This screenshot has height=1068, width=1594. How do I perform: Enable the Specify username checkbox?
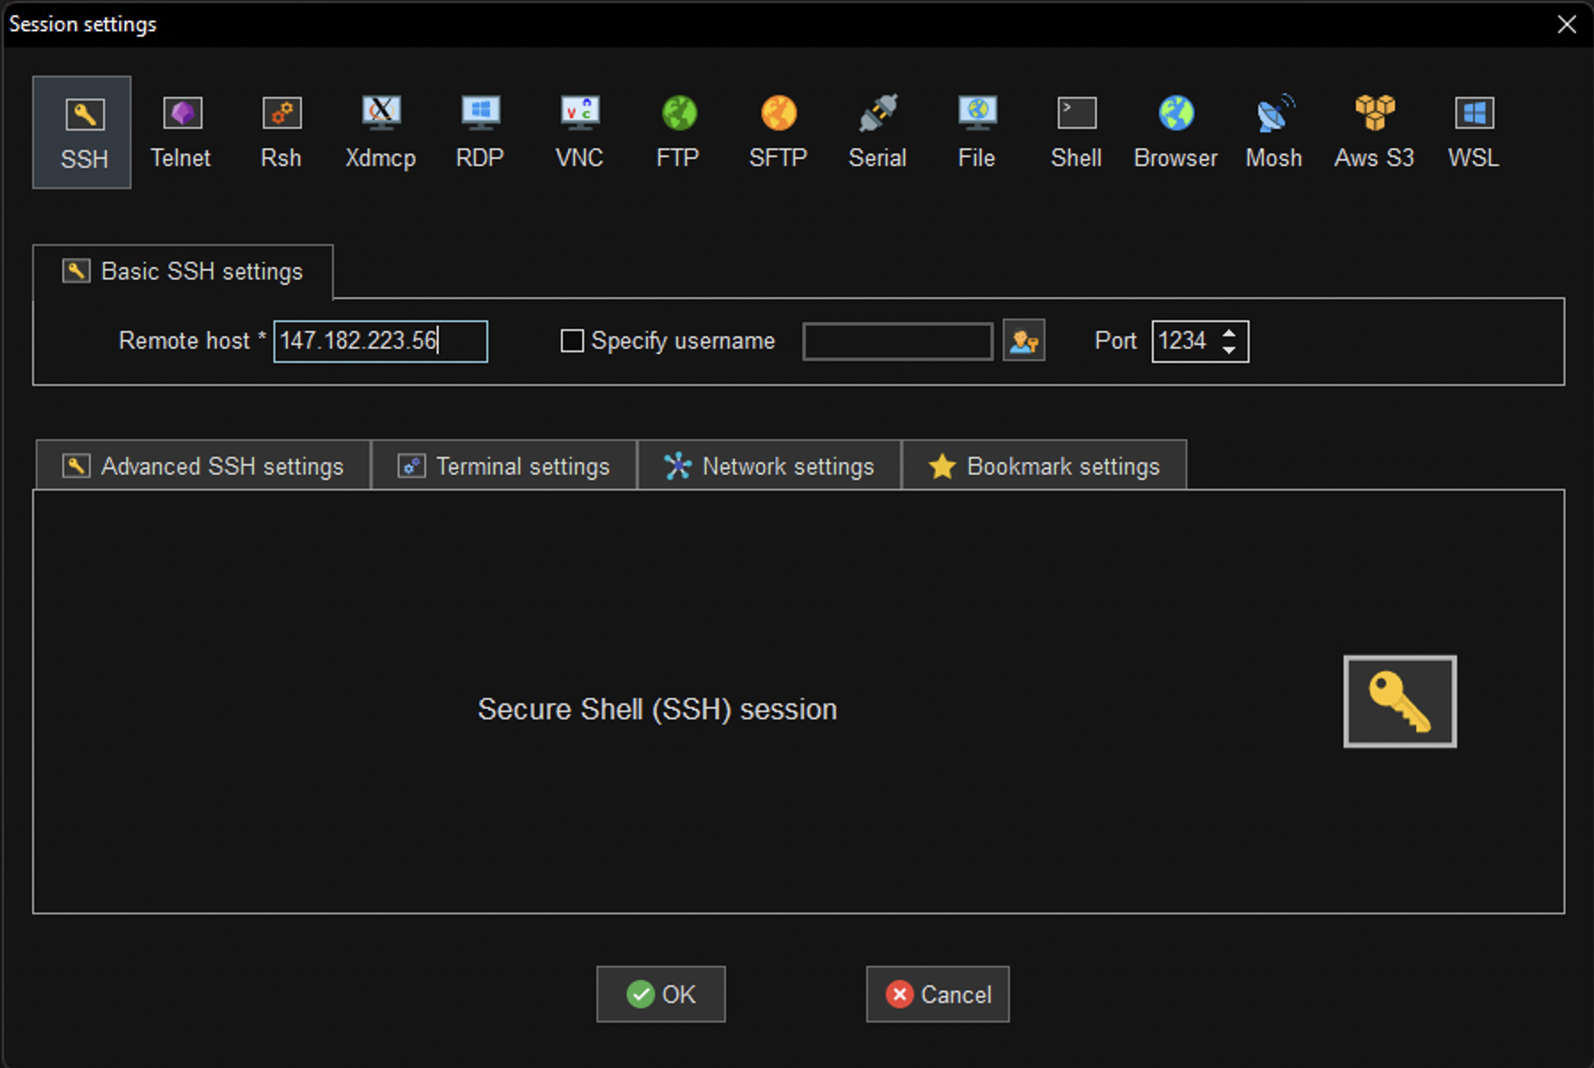click(x=572, y=341)
